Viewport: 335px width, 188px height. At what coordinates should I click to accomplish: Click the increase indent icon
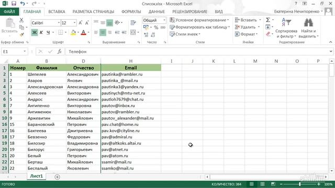click(x=124, y=32)
